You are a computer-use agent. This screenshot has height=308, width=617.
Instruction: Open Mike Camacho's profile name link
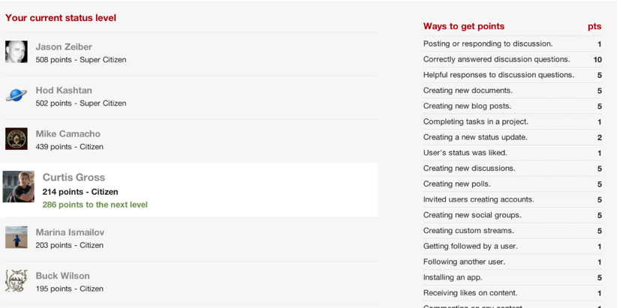[68, 133]
